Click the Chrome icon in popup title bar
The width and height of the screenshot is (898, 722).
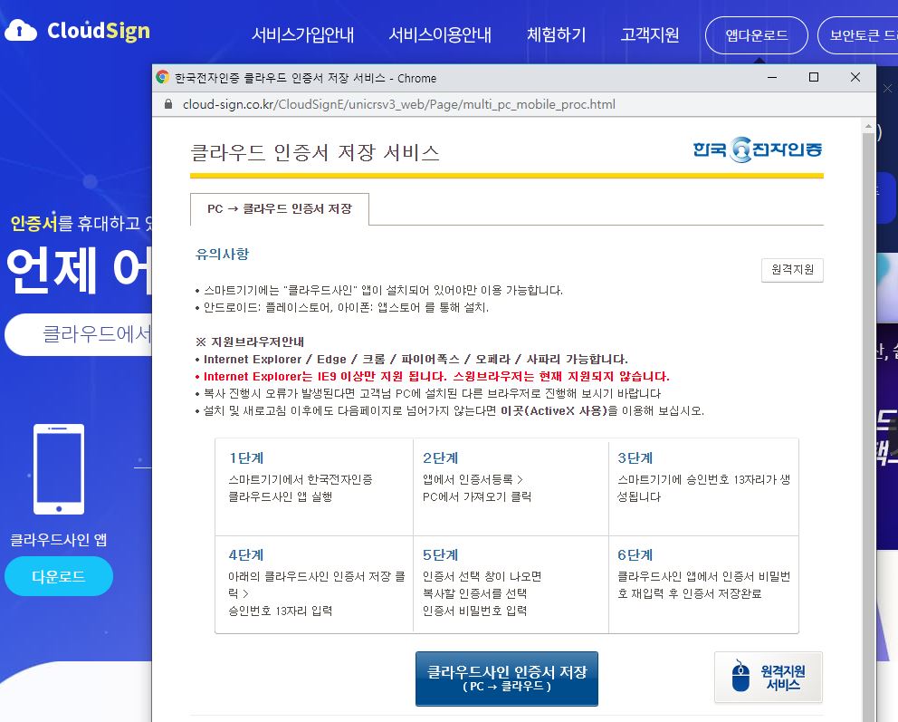click(163, 77)
